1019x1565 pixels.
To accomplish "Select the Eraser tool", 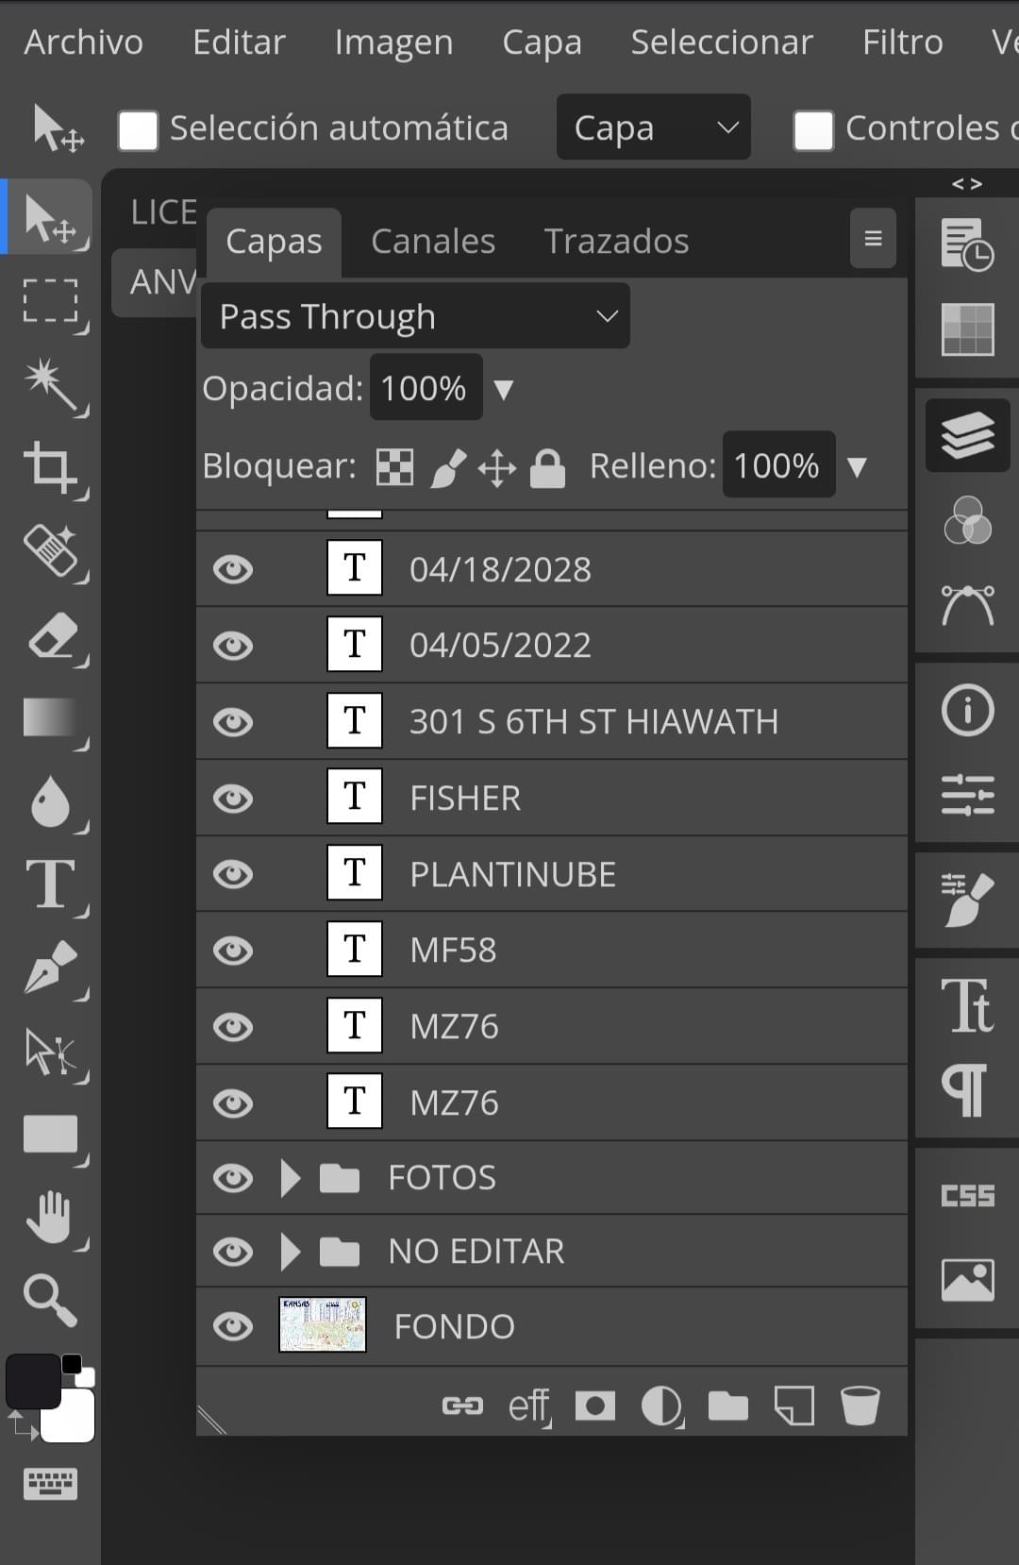I will 51,636.
